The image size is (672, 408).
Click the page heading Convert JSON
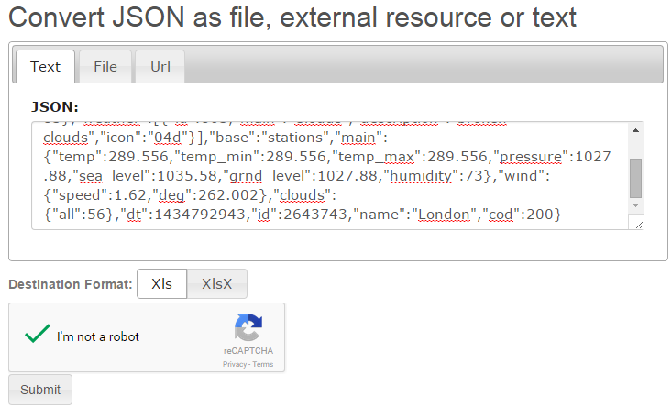click(x=292, y=17)
